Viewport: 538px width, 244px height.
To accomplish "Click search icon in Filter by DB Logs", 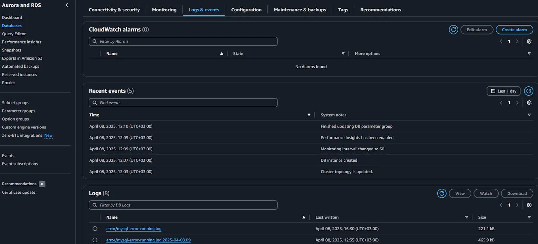I will 95,205.
